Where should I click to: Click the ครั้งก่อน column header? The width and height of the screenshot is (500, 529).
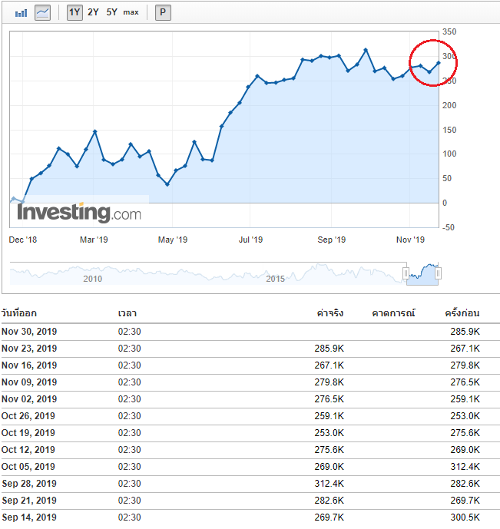(x=462, y=313)
